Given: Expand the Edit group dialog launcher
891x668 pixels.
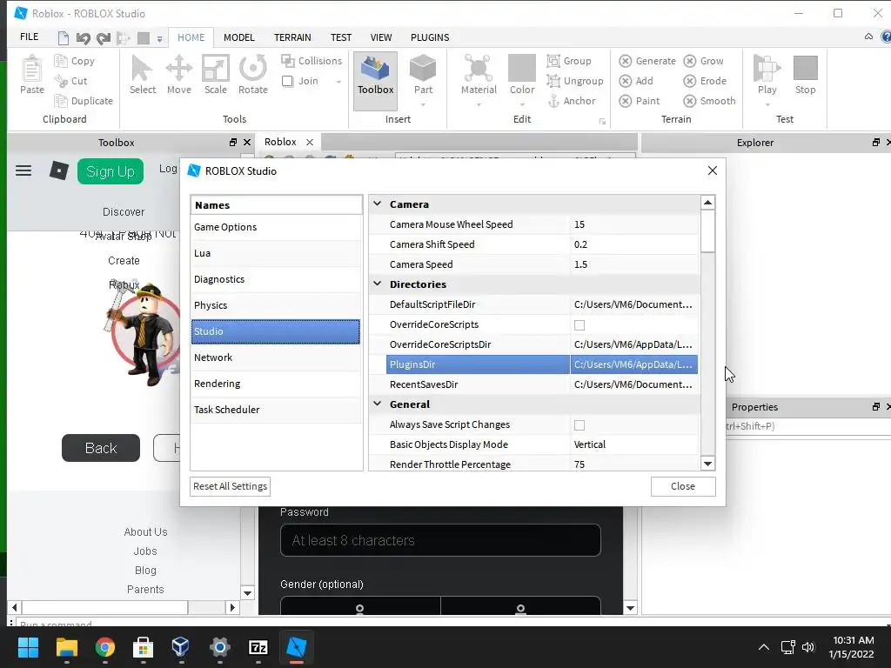Looking at the screenshot, I should [x=602, y=122].
